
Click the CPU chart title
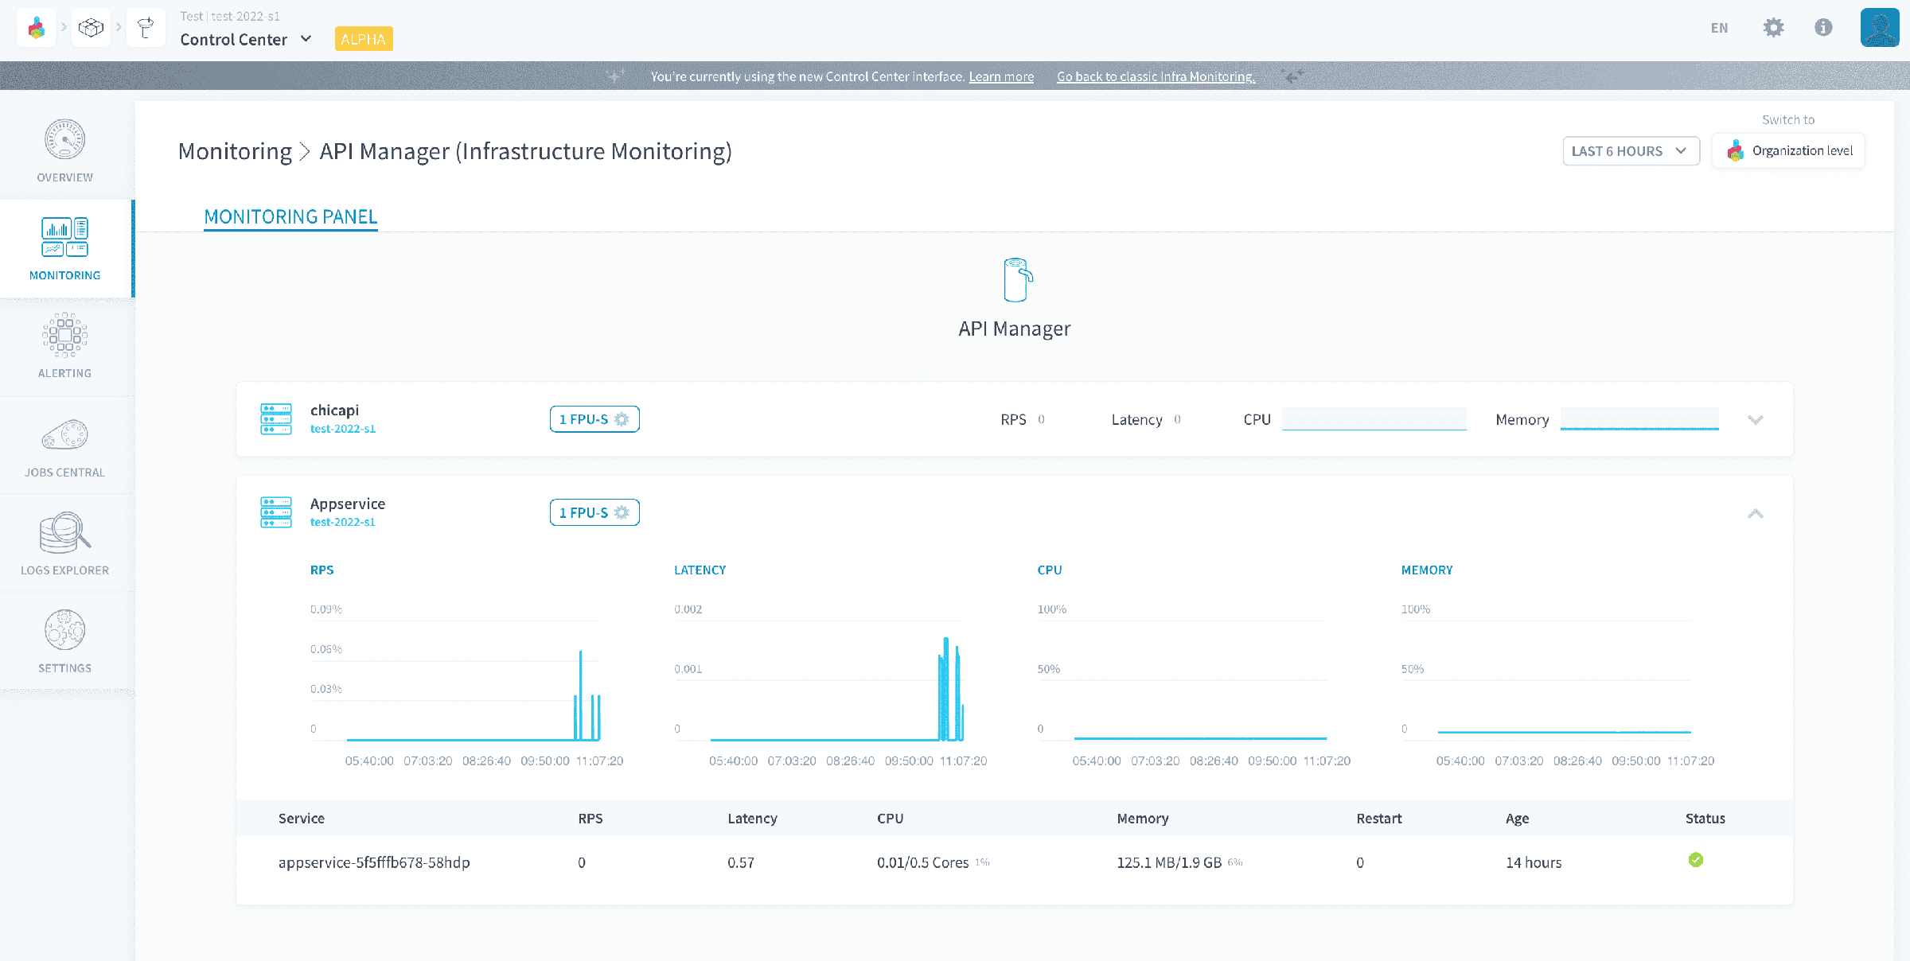(x=1050, y=570)
